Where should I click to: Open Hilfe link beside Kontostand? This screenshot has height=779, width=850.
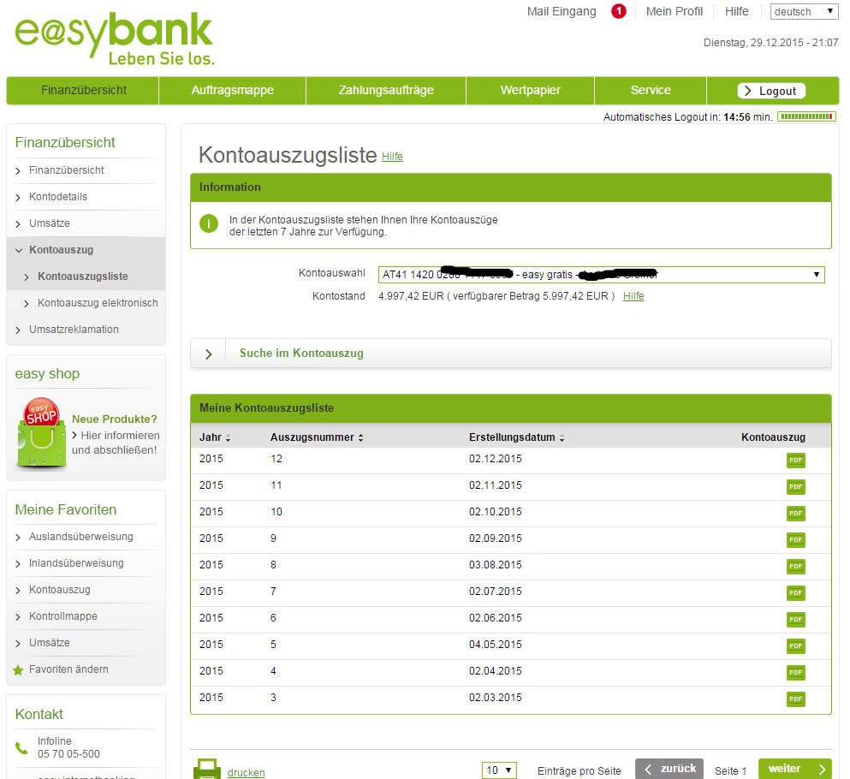point(633,296)
